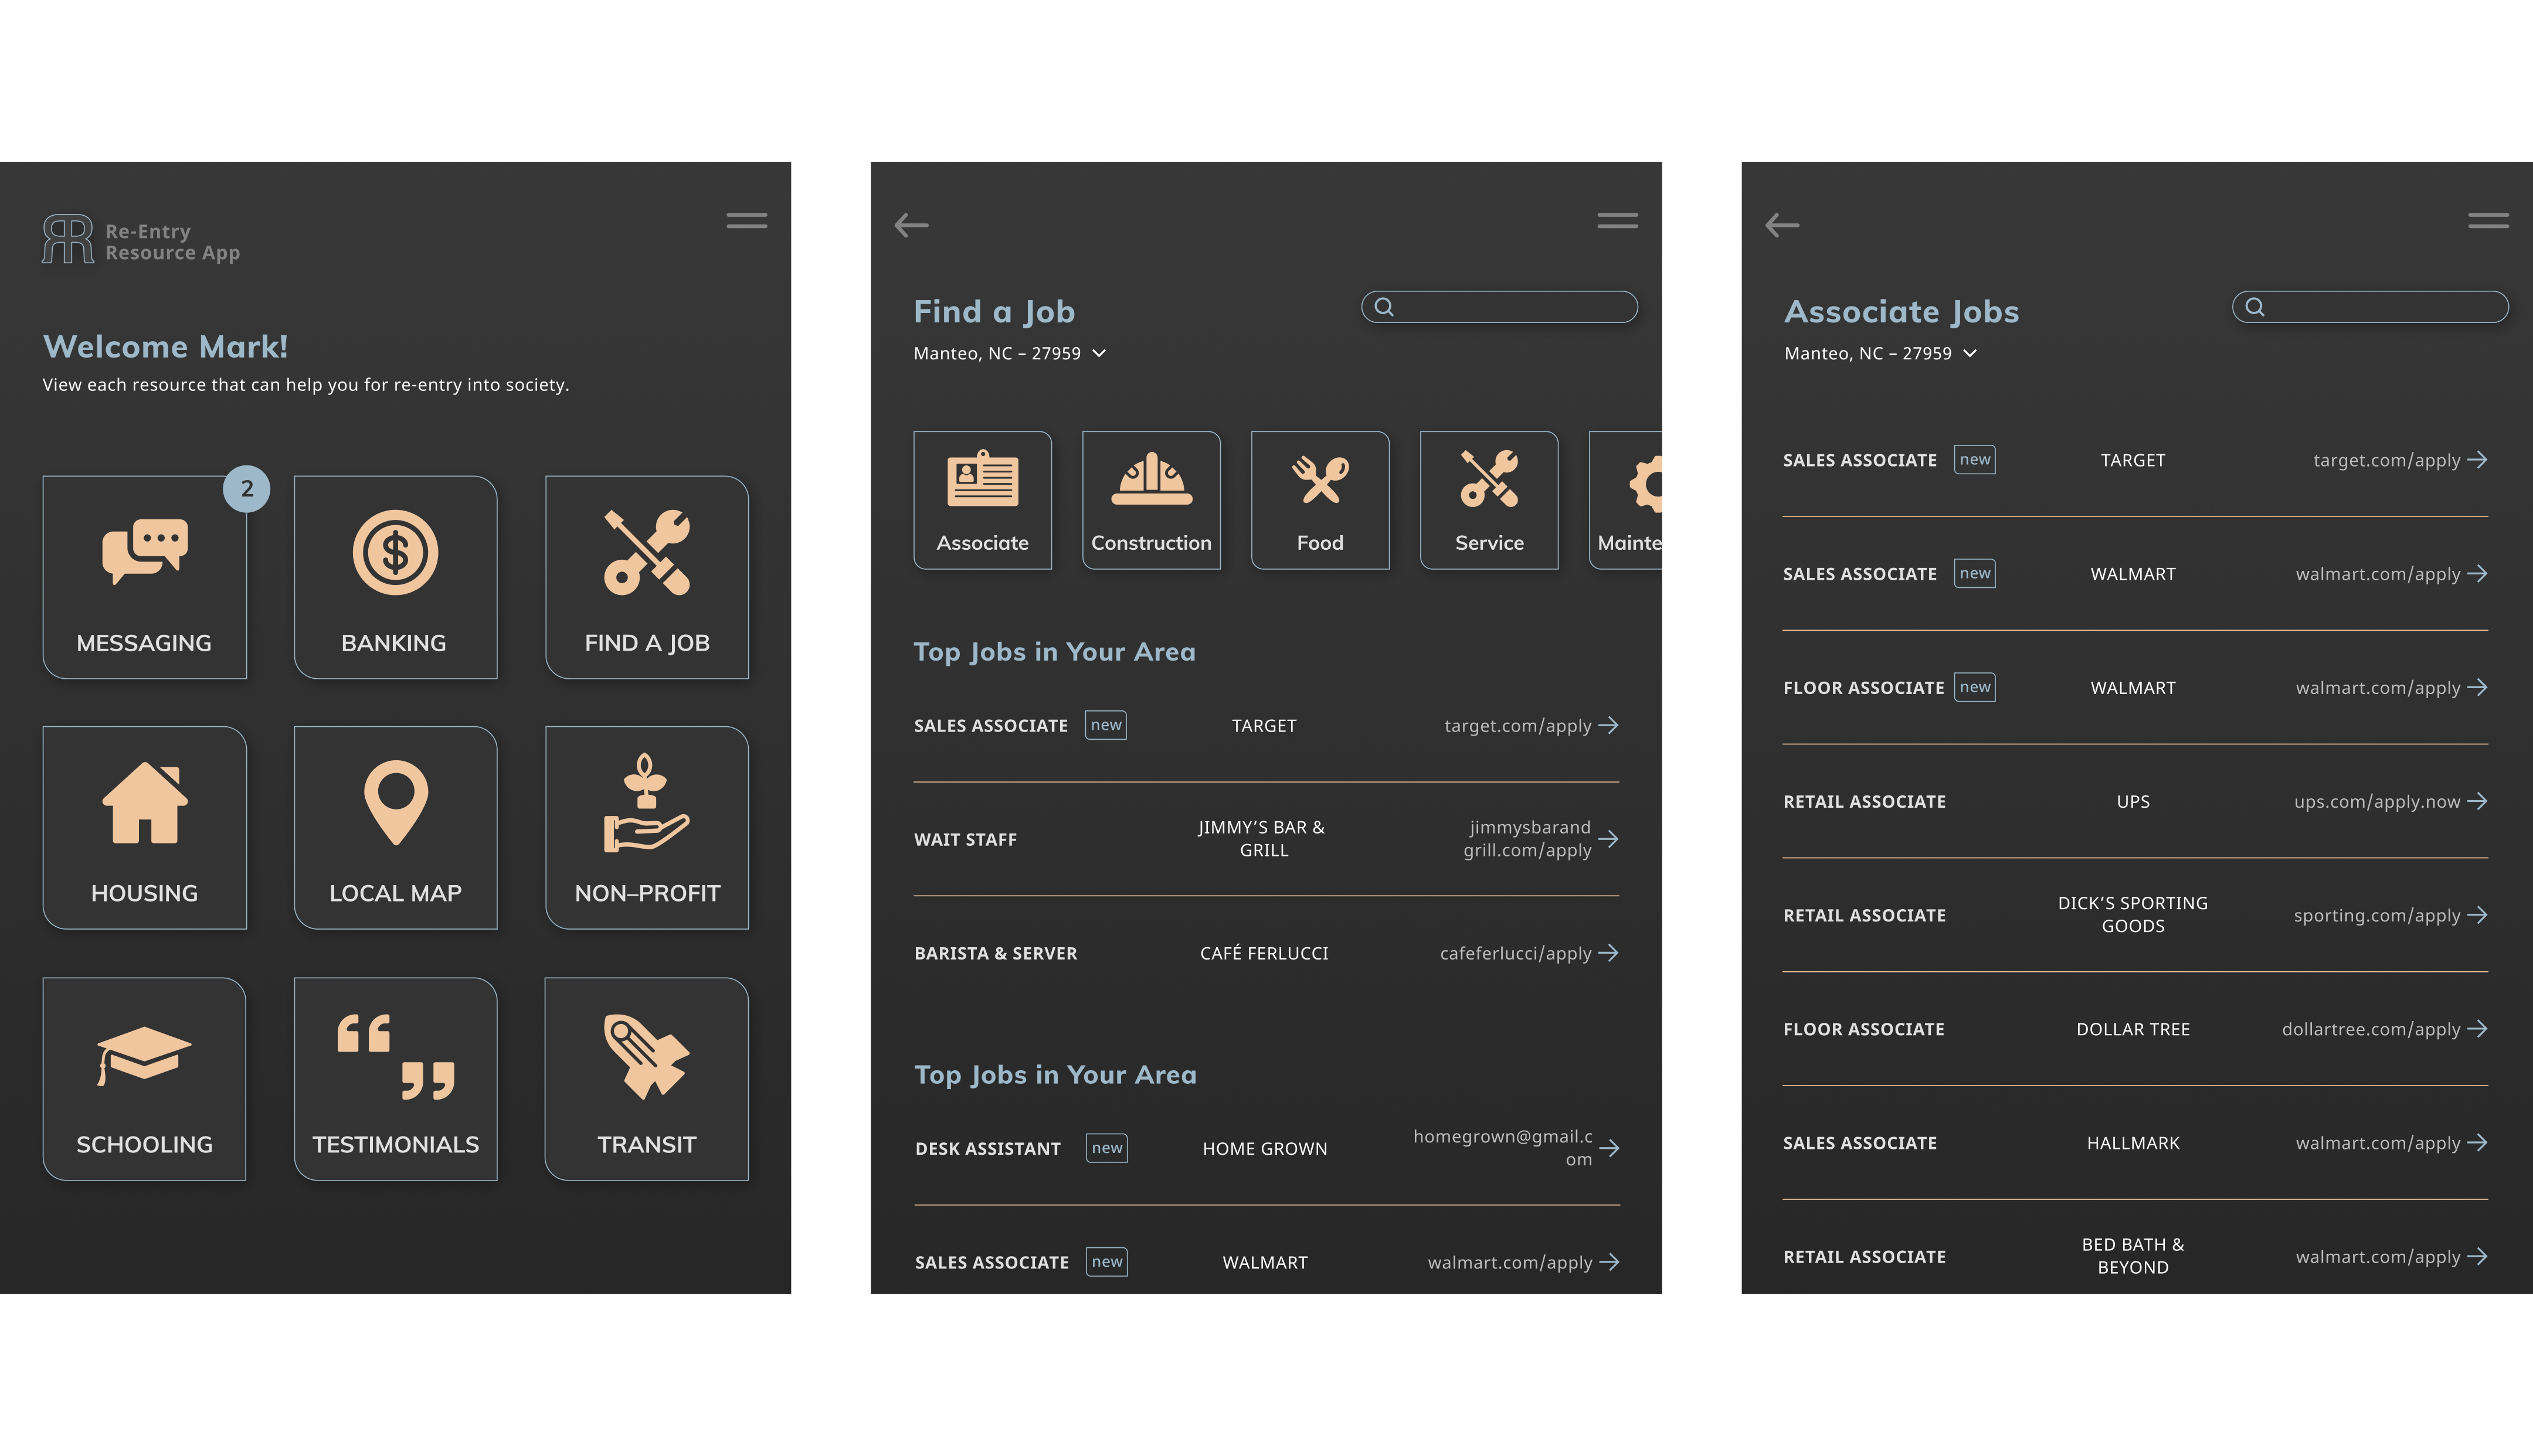Open homegrown@gmail.com contact link
The image size is (2533, 1456).
[1516, 1147]
